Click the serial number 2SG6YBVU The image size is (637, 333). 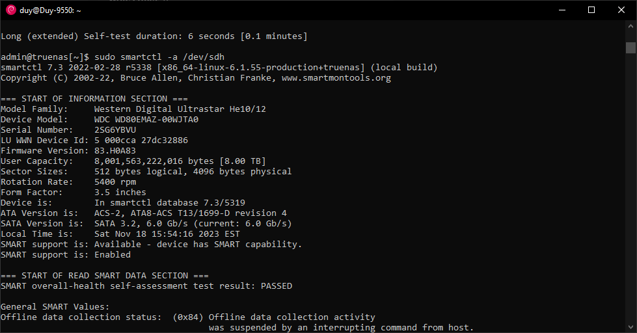115,130
